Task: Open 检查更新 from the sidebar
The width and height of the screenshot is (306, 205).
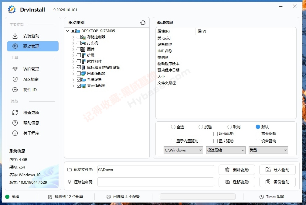Action: tap(33, 113)
